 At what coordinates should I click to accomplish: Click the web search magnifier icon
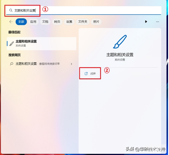tap(12, 64)
